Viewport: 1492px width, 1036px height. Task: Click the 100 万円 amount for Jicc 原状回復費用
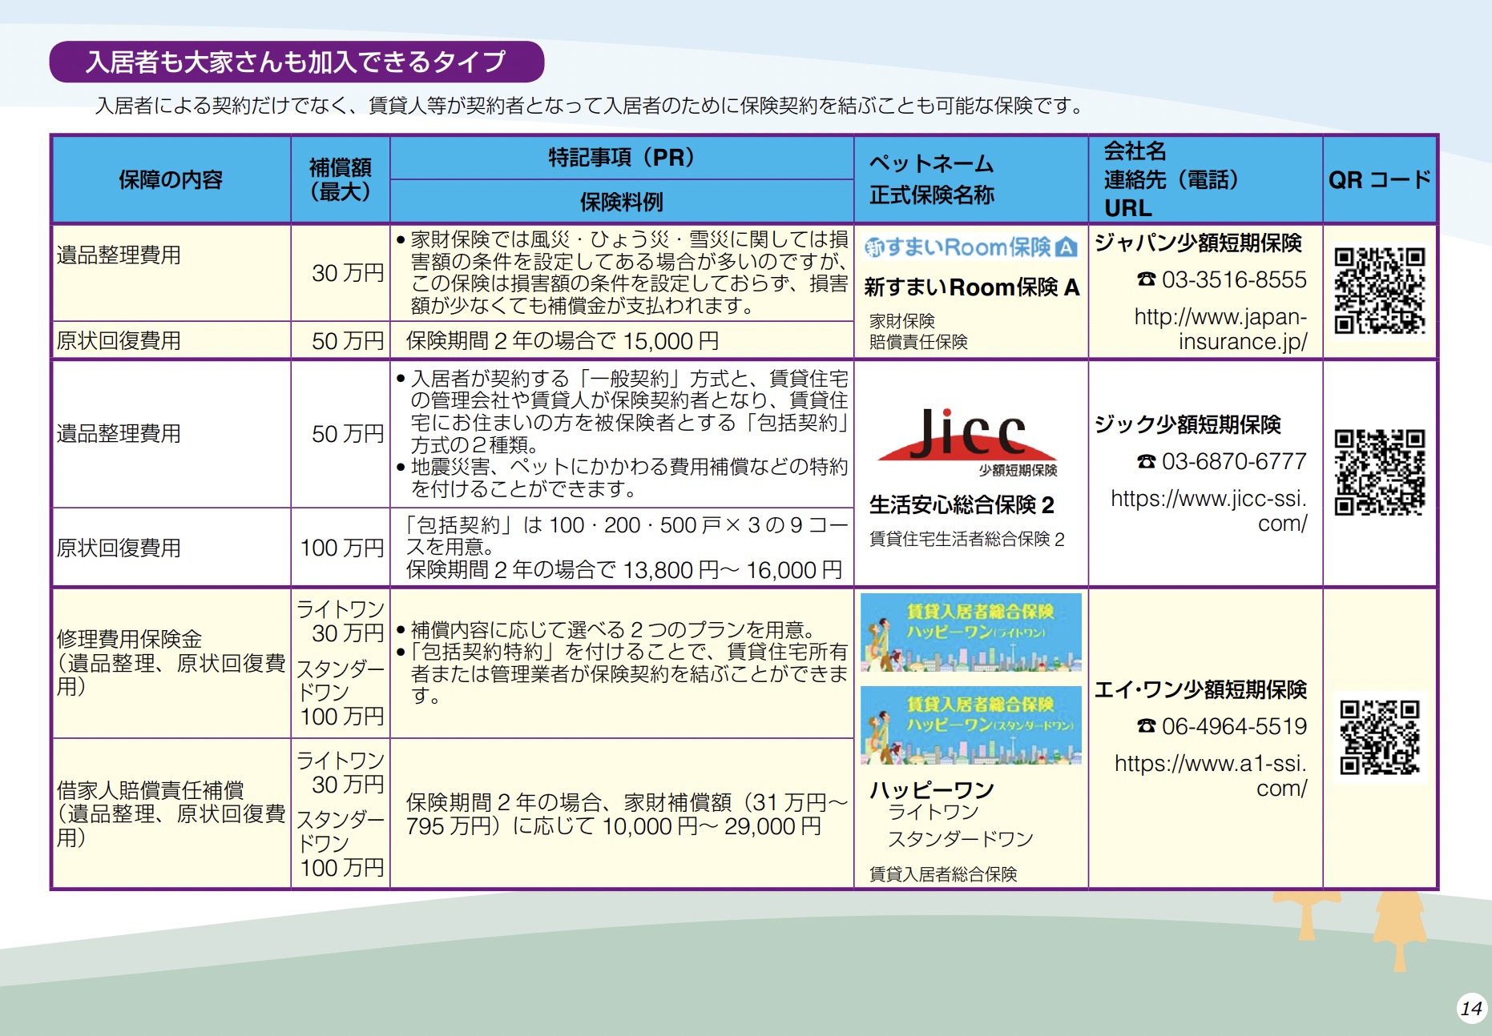click(x=342, y=548)
